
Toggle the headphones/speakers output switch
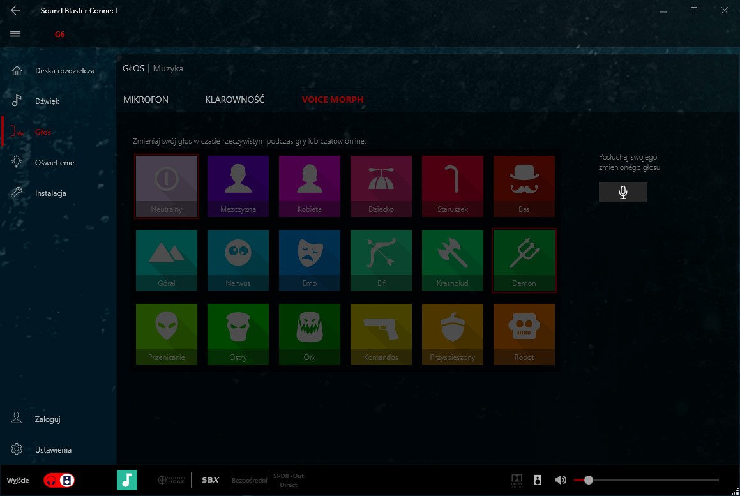[x=59, y=481]
